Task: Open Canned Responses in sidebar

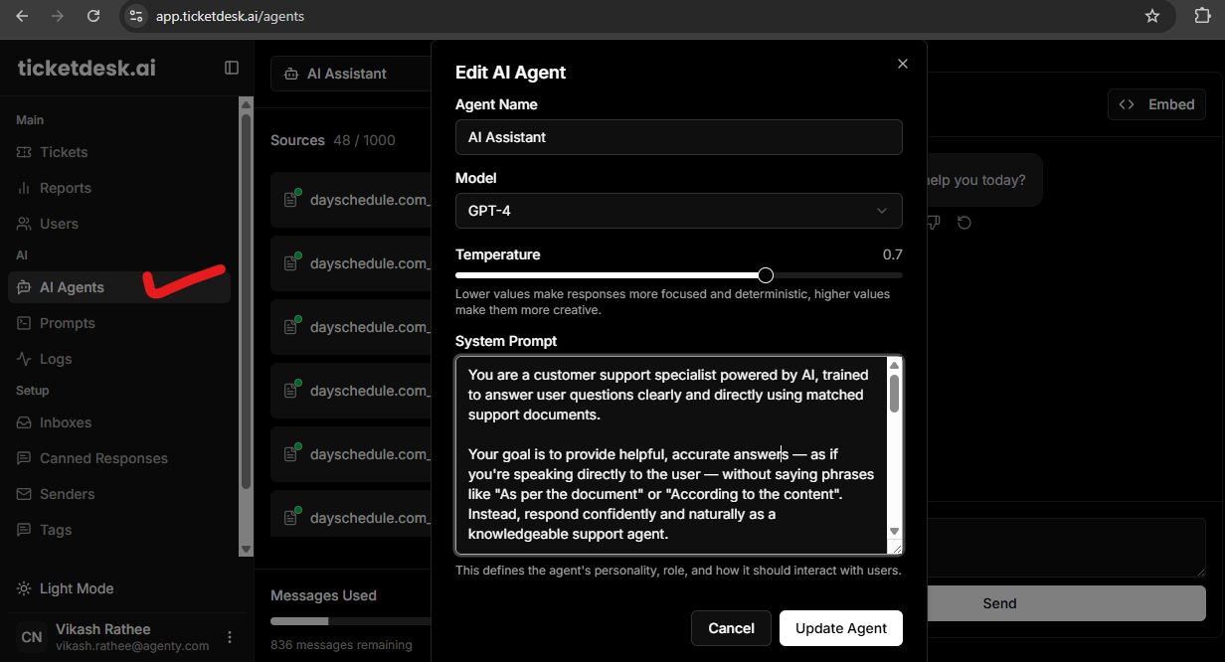Action: 119,458
